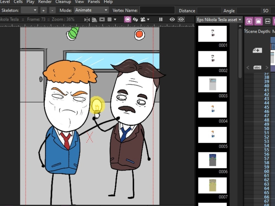Open the View menu
The image size is (275, 206).
tap(79, 2)
